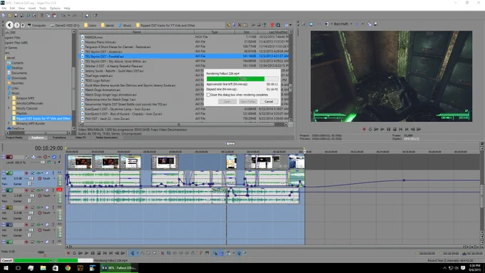Click the New Project toolbar icon
485x273 pixels.
point(4,15)
